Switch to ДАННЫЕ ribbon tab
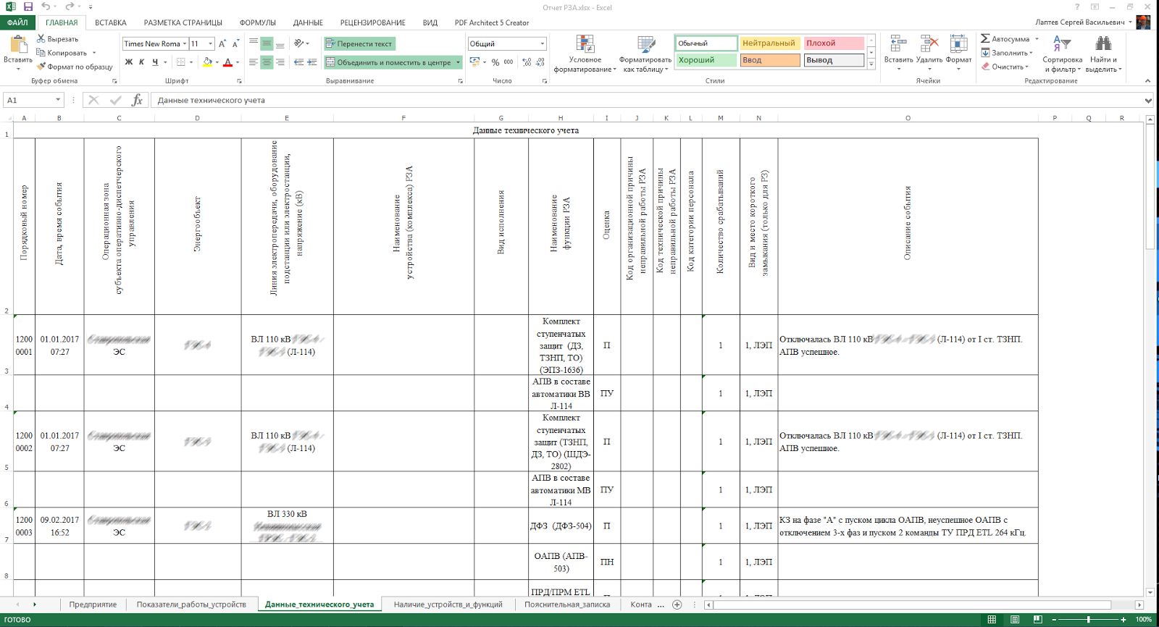This screenshot has width=1159, height=627. click(308, 22)
